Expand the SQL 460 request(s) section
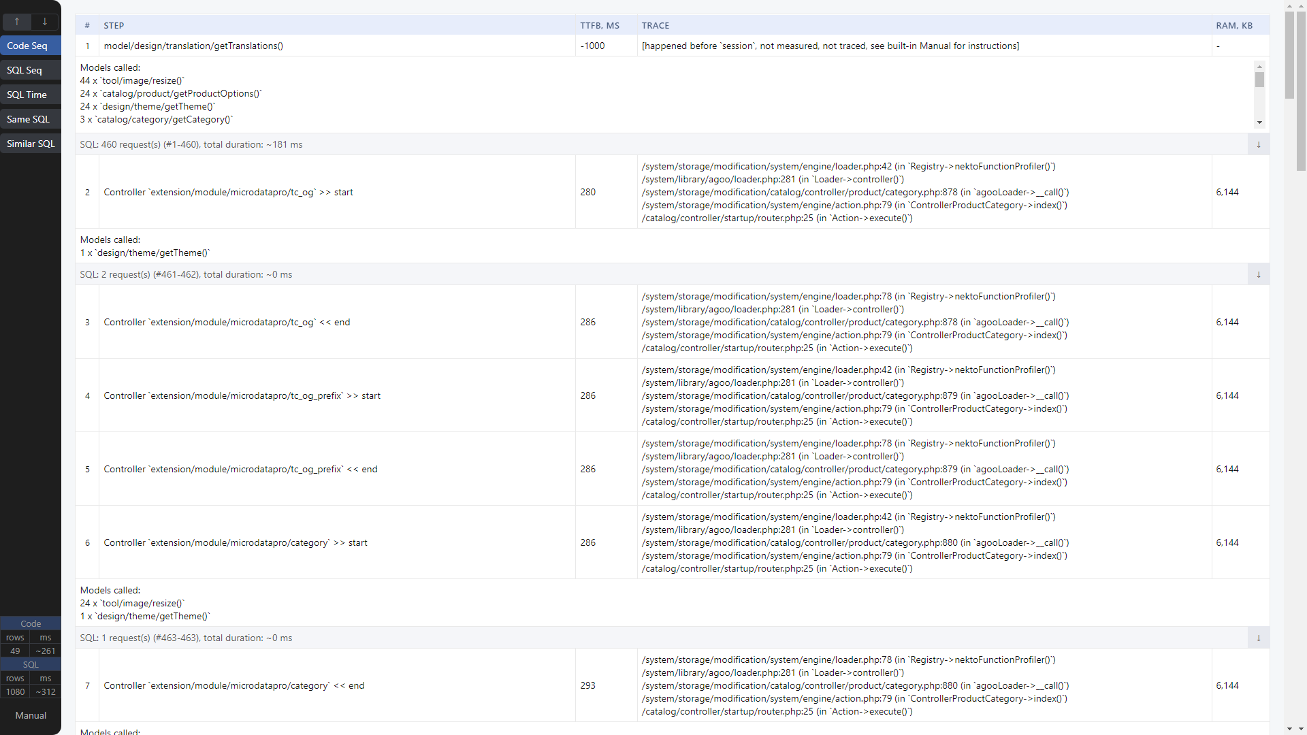 coord(1259,144)
